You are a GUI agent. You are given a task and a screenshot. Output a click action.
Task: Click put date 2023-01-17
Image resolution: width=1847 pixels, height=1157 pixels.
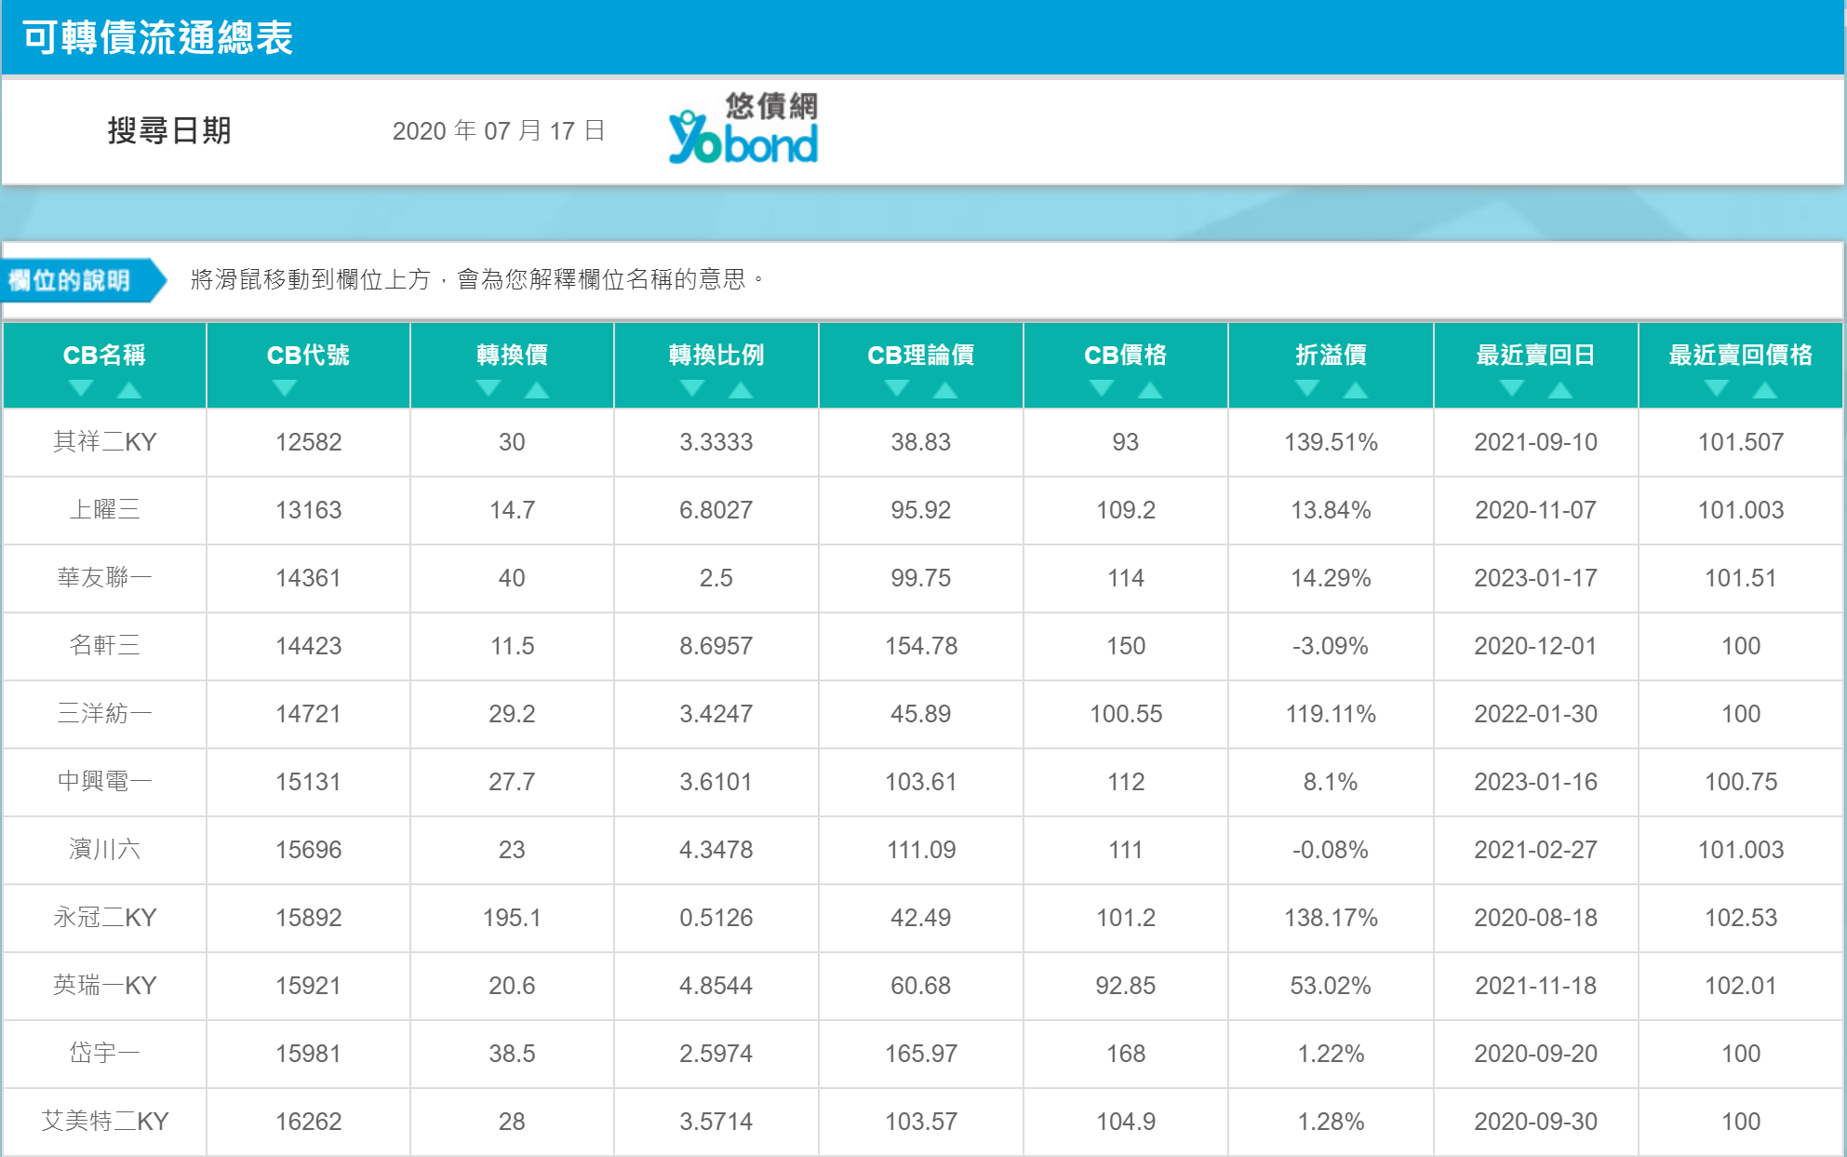coord(1536,578)
